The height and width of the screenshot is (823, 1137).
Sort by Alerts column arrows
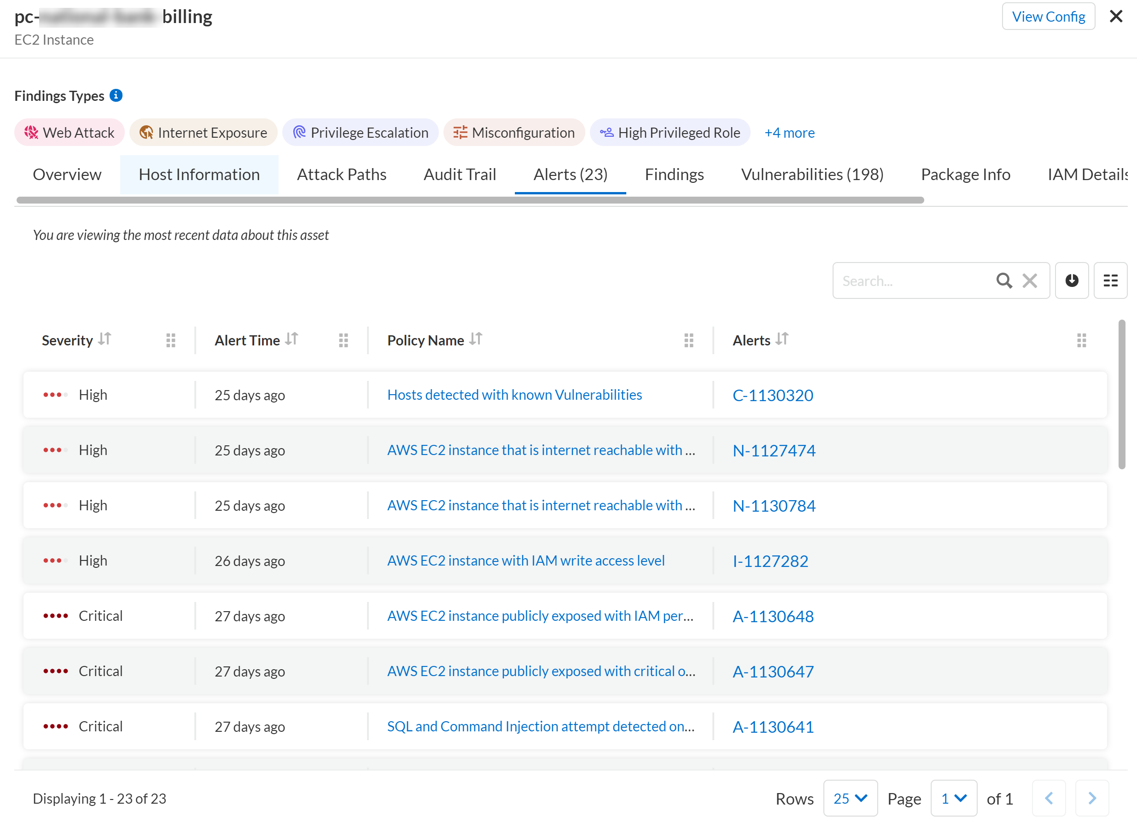point(782,339)
